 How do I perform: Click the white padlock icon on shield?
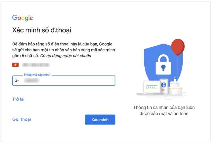point(163,64)
